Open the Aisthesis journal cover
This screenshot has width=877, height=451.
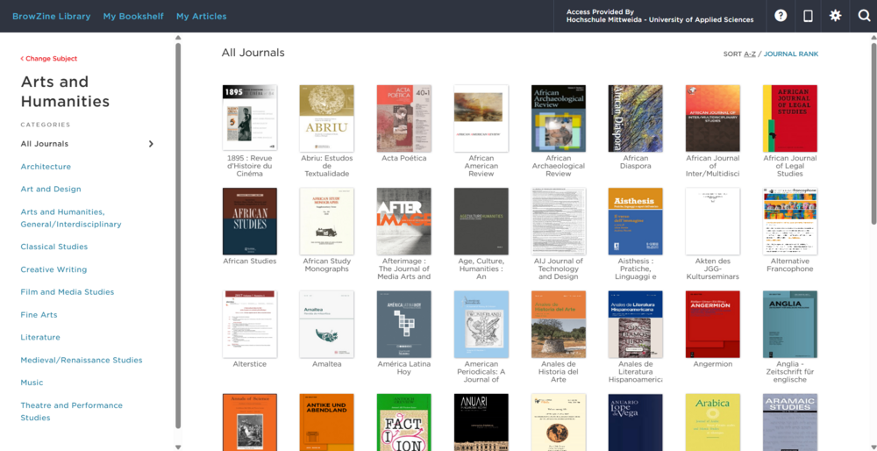635,221
